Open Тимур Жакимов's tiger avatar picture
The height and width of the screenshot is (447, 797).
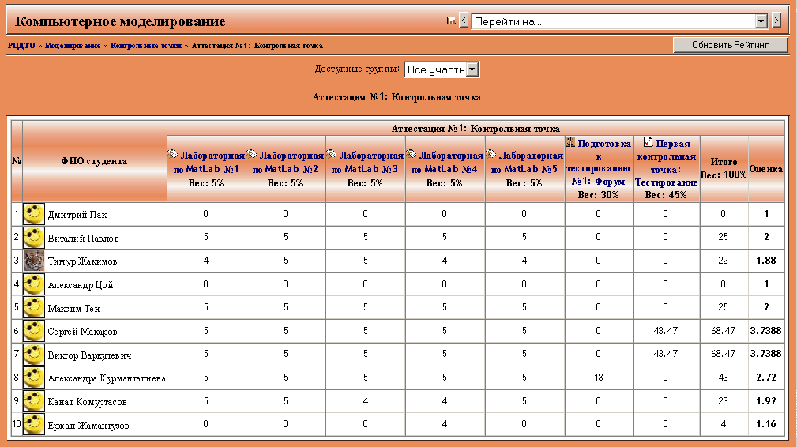[33, 261]
